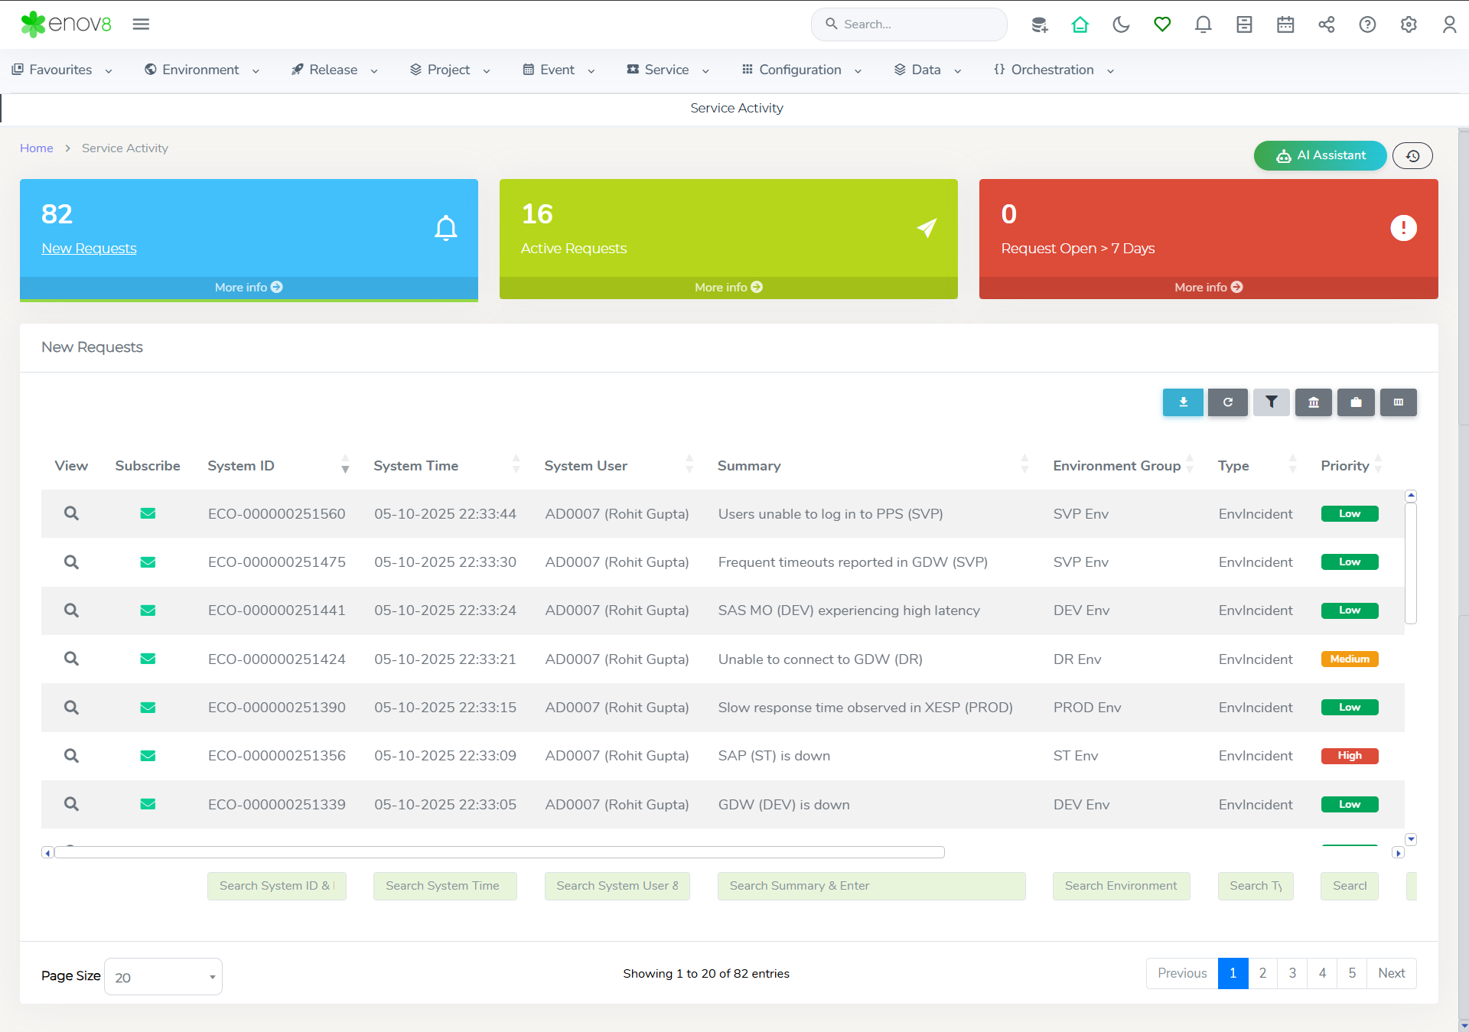
Task: Go to pagination page 3
Action: [x=1292, y=973]
